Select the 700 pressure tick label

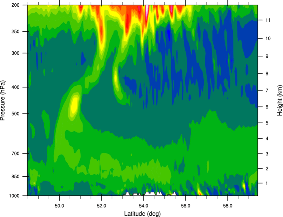click(15, 154)
